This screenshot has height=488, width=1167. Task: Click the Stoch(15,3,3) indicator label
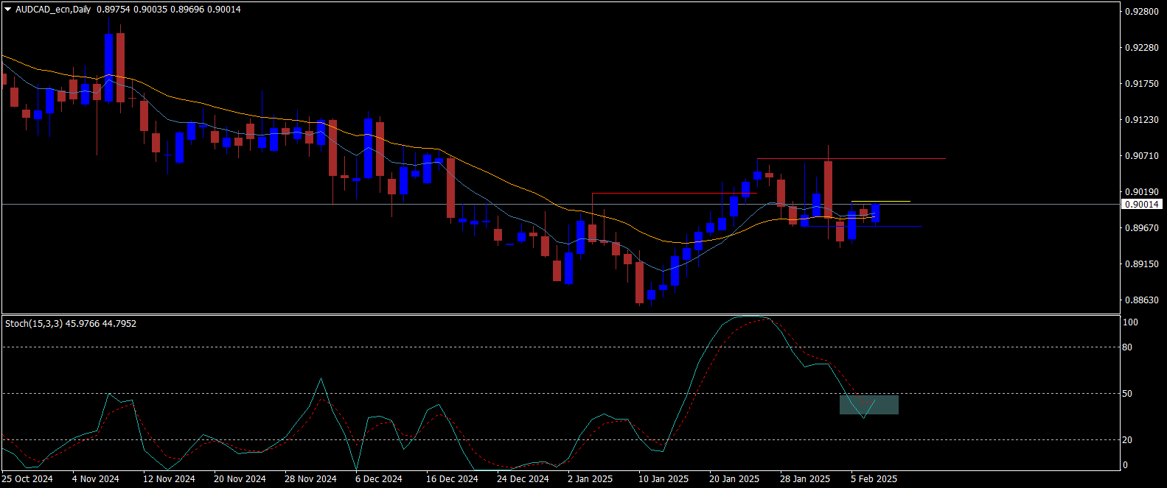pyautogui.click(x=34, y=323)
